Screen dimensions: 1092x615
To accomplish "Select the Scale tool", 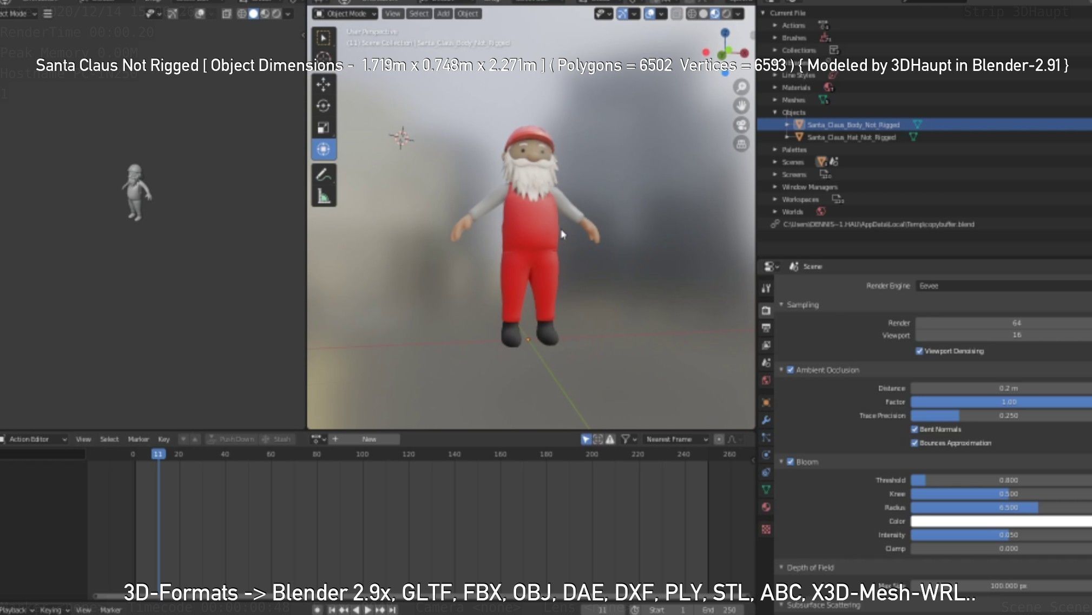I will [324, 128].
